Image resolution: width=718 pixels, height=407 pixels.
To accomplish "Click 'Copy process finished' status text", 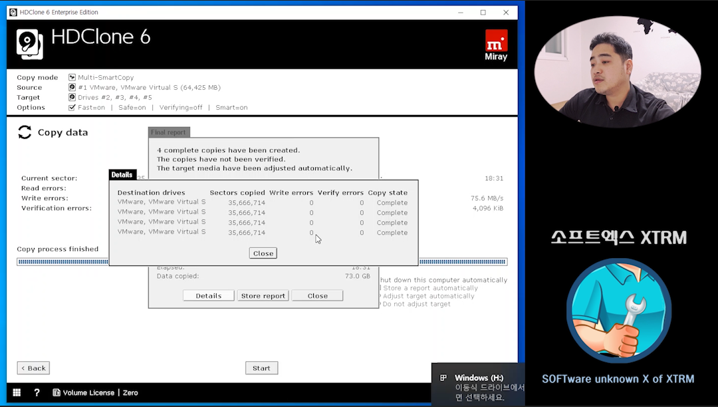I will click(x=58, y=249).
